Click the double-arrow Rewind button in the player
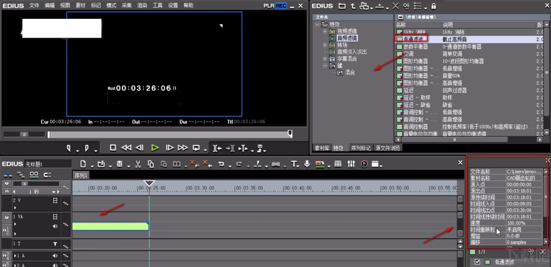The image size is (551, 267). [126, 148]
